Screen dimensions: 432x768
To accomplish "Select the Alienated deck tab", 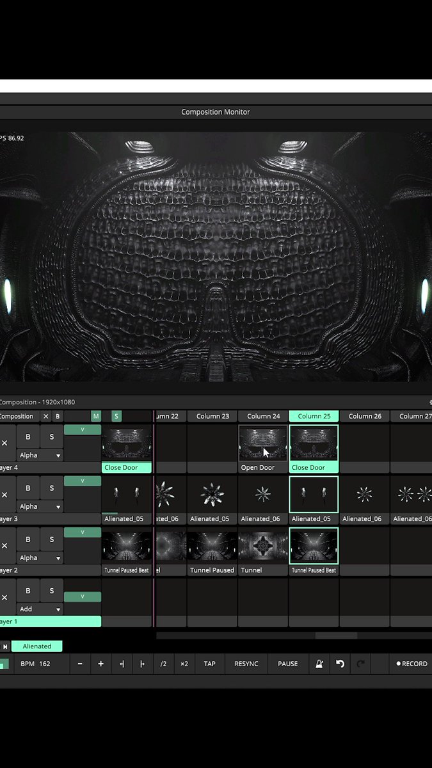I will (x=37, y=646).
